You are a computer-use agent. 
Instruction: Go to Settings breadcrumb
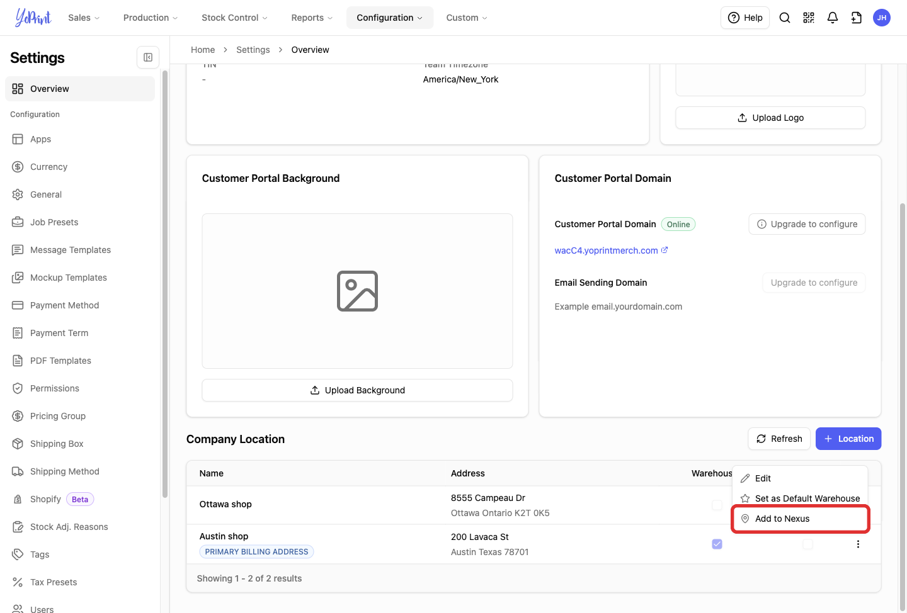[x=253, y=50]
